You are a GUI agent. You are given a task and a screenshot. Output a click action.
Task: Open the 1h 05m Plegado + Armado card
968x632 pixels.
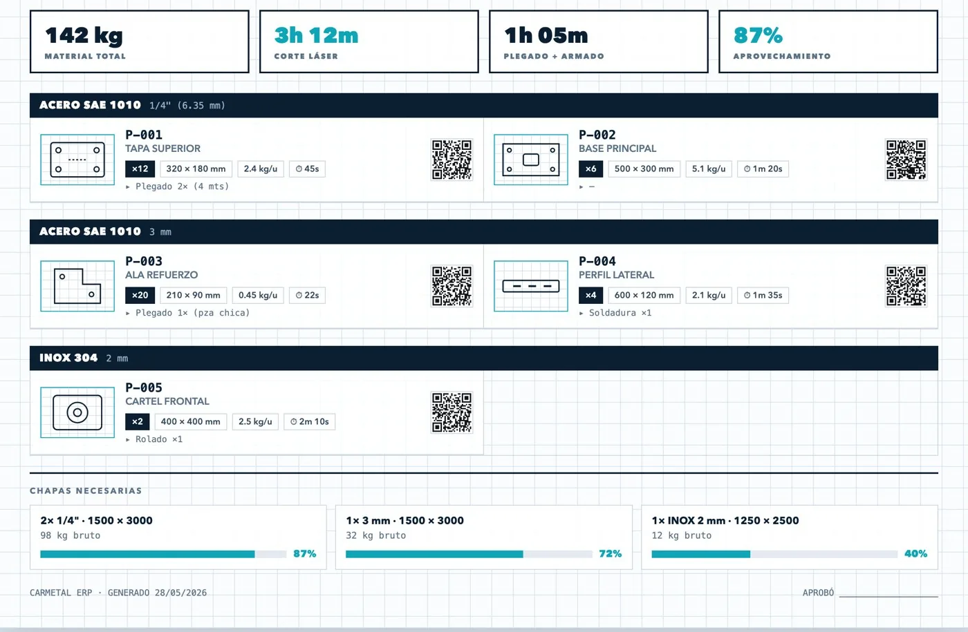coord(599,41)
